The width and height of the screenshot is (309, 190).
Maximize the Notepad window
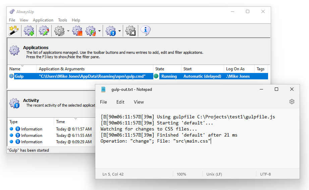(276, 89)
